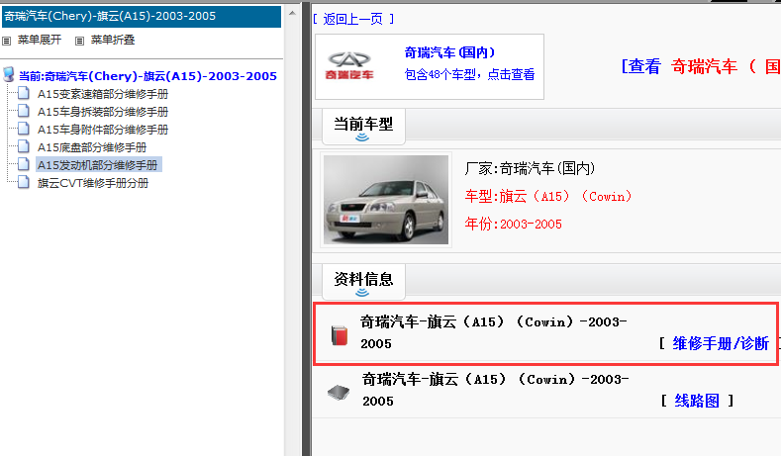Viewport: 781px width, 456px height.
Task: Click the 车型:旗云（A15）（Cowin） text
Action: [548, 196]
